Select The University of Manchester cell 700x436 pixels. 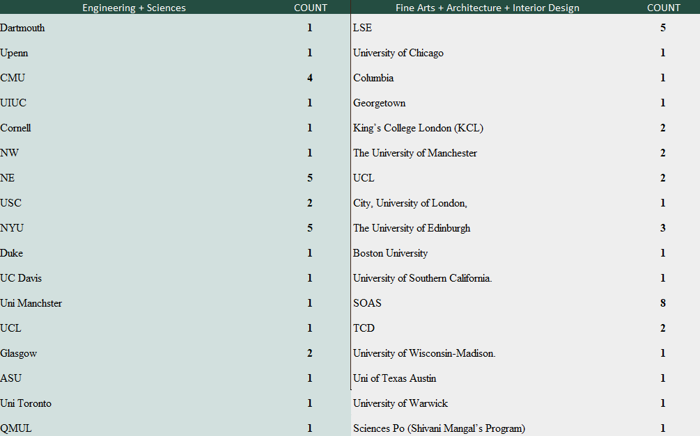415,153
